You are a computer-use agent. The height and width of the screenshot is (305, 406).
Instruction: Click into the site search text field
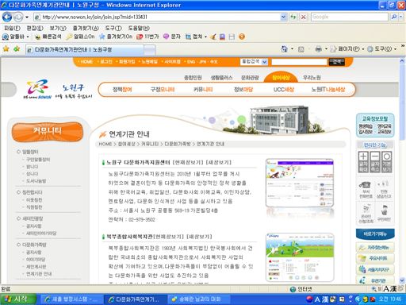(299, 62)
